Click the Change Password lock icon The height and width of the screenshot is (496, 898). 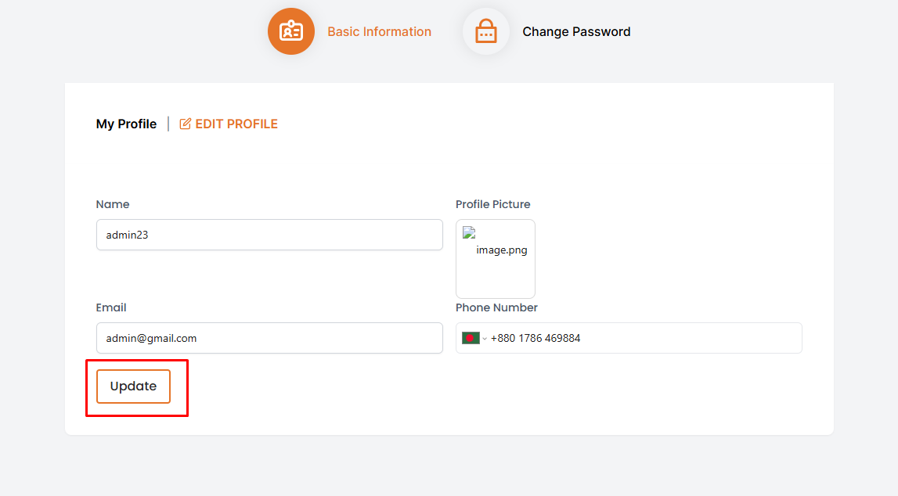(486, 31)
